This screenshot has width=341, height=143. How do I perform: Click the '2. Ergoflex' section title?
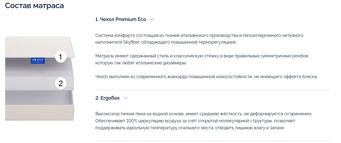click(108, 98)
